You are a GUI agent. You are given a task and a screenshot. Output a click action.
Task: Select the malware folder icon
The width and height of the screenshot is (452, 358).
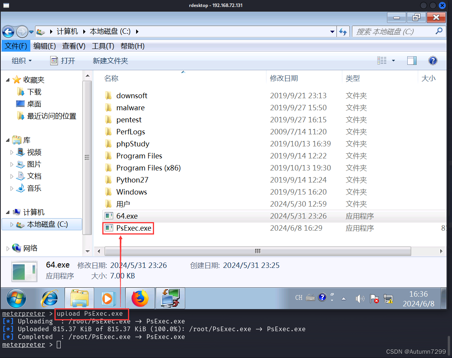click(x=109, y=108)
